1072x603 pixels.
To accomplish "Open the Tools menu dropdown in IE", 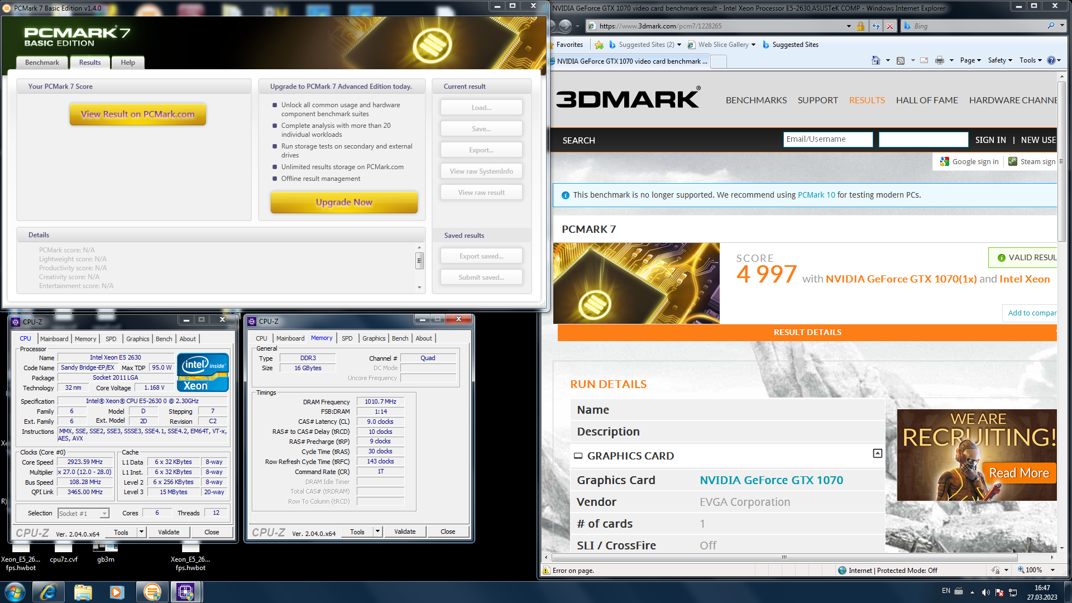I will tap(1031, 60).
